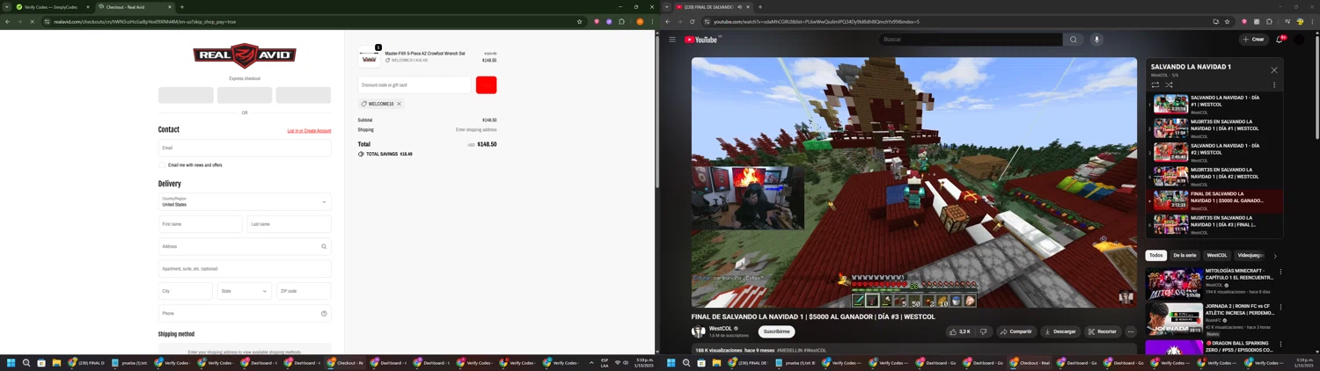Download the video via Descargar
The width and height of the screenshot is (1320, 371).
pos(1060,331)
